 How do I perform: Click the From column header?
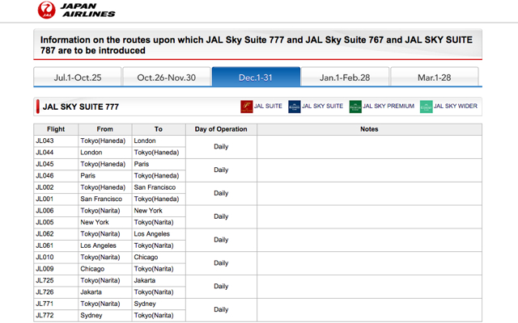pyautogui.click(x=104, y=129)
